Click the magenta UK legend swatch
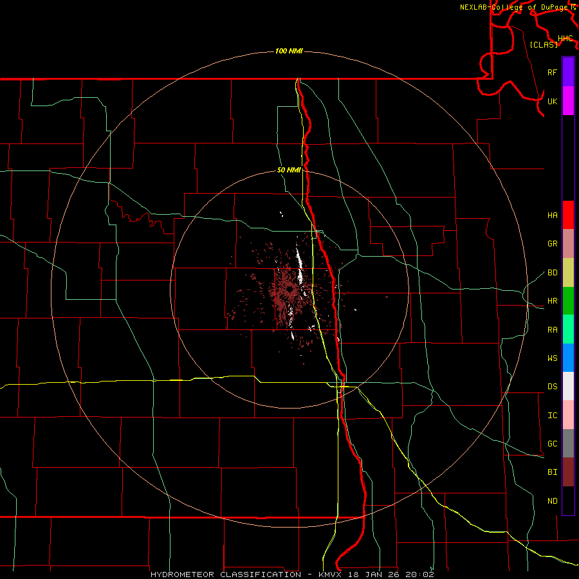Screen dimensions: 579x579 [x=568, y=101]
